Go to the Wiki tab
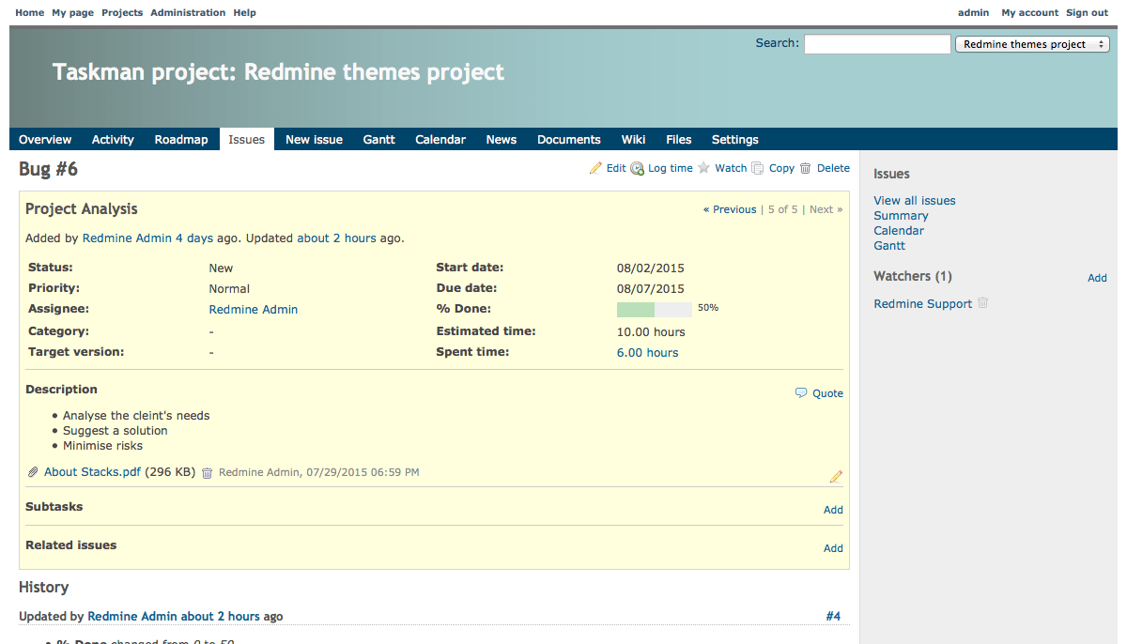 pyautogui.click(x=633, y=139)
